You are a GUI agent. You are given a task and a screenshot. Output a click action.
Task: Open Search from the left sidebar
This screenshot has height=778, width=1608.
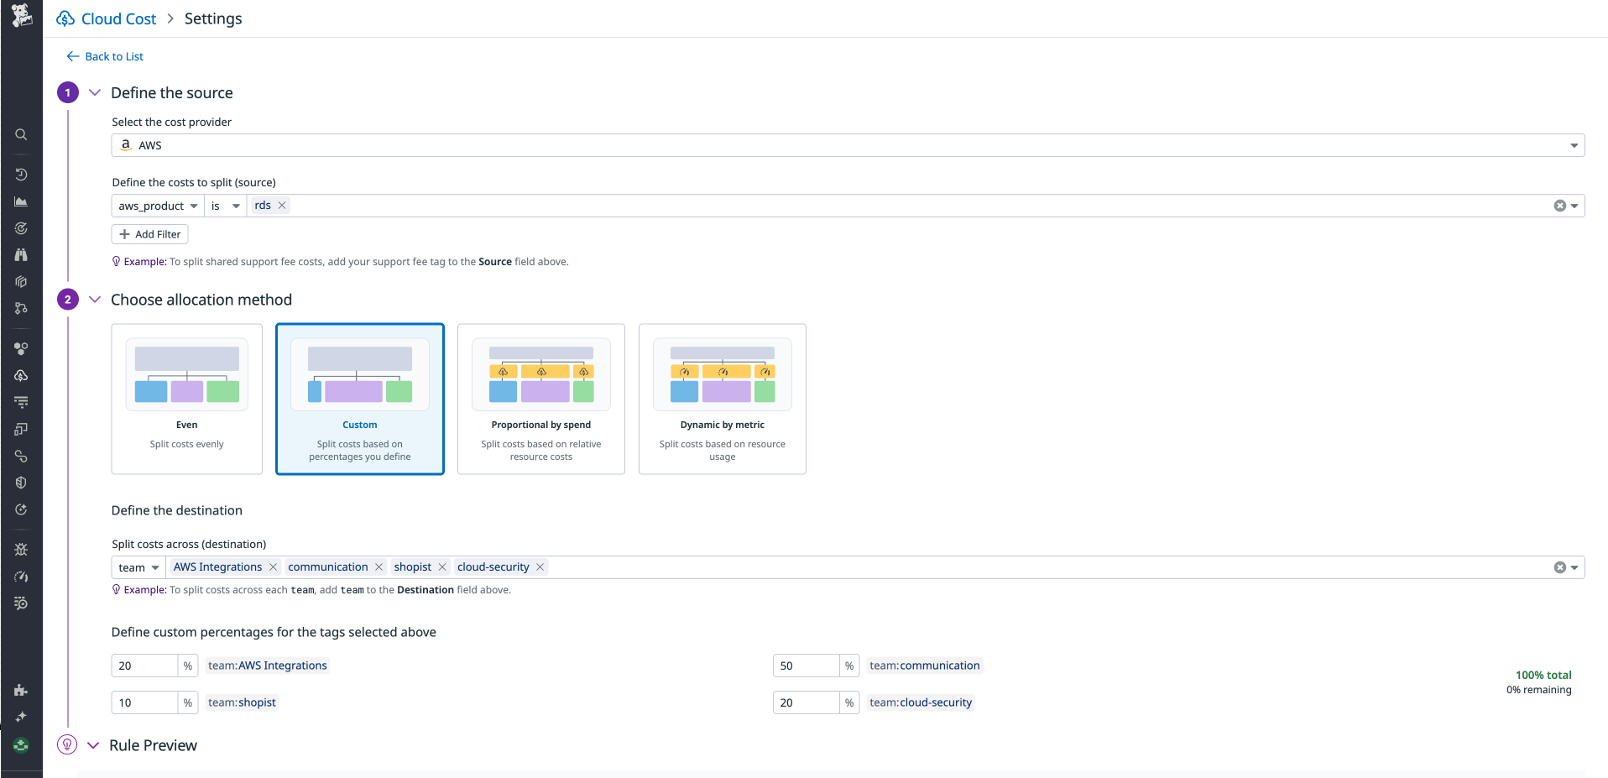[x=21, y=134]
